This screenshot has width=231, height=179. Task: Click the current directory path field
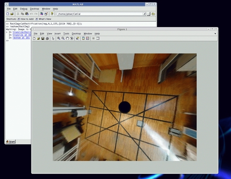pos(100,14)
